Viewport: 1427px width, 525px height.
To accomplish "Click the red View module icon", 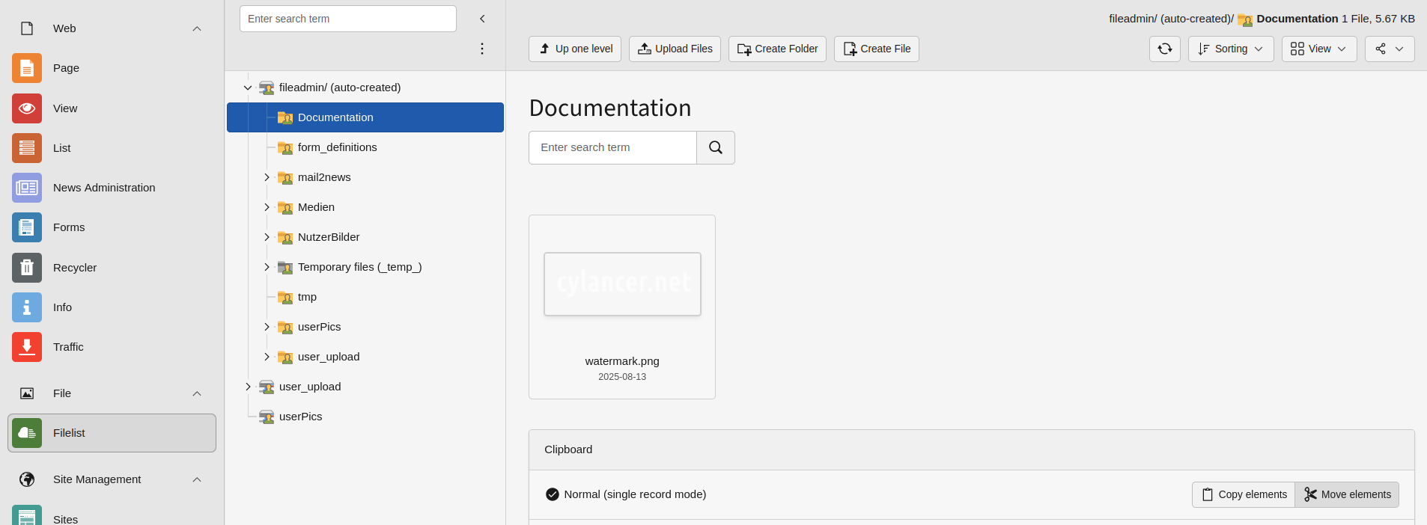I will [27, 108].
